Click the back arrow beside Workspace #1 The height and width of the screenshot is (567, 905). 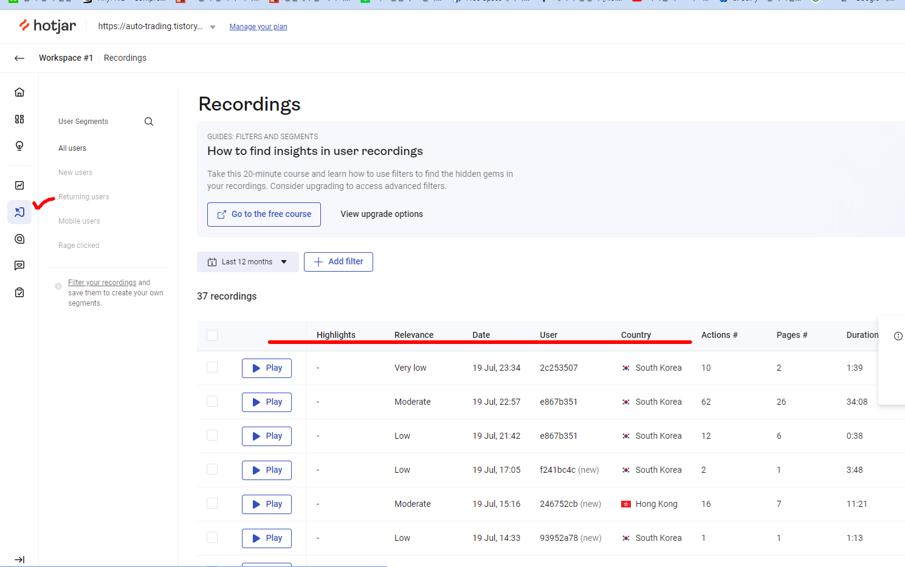tap(19, 58)
